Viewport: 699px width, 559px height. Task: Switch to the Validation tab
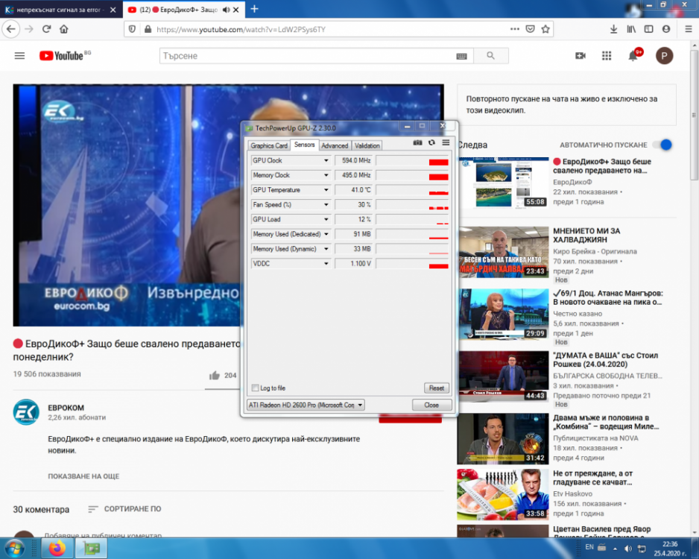[x=367, y=146]
